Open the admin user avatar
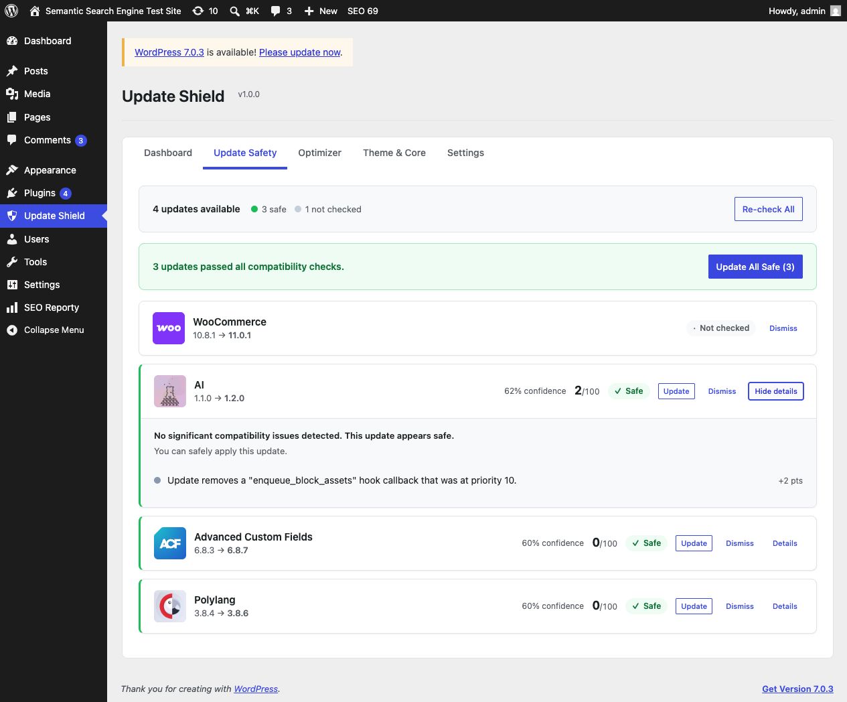The image size is (847, 702). click(x=835, y=11)
